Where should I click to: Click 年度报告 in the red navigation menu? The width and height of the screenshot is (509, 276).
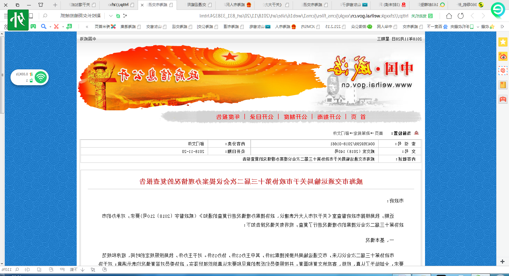pyautogui.click(x=228, y=117)
